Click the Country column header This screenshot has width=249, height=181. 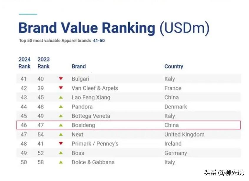pyautogui.click(x=174, y=66)
